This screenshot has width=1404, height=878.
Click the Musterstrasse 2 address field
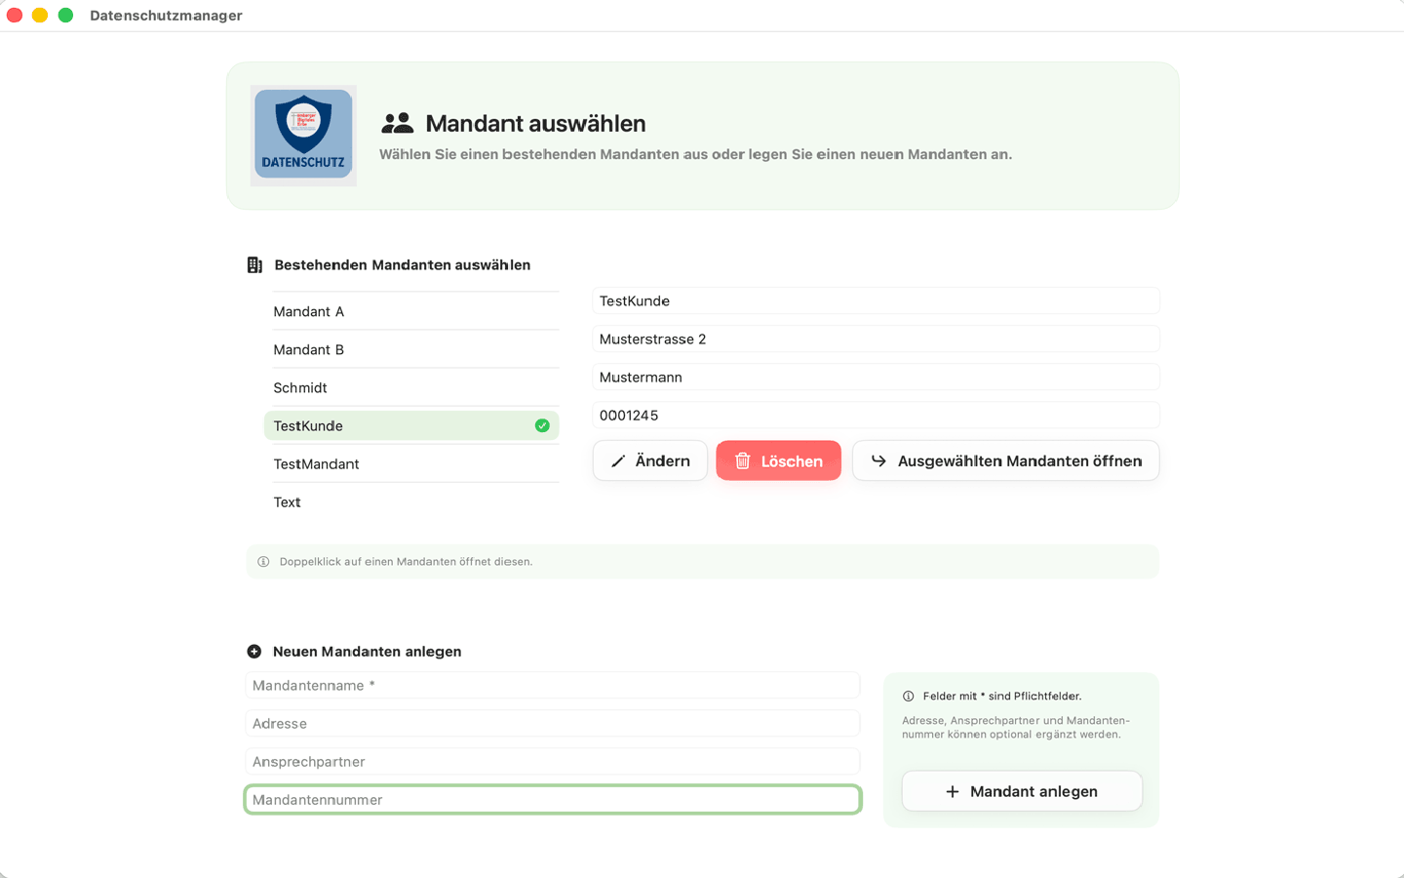coord(876,339)
